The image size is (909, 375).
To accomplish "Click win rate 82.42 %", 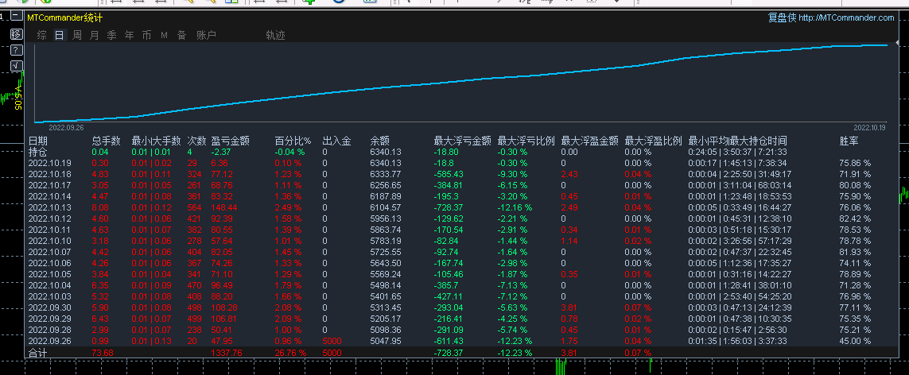I will coord(855,218).
